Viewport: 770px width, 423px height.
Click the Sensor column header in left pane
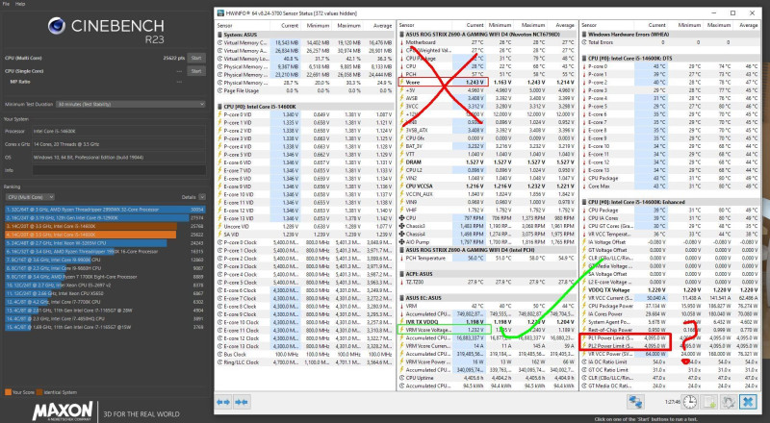point(224,26)
